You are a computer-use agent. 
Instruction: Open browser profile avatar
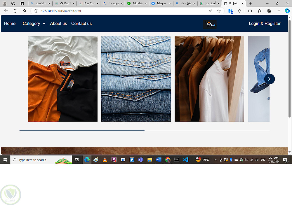pyautogui.click(x=5, y=3)
